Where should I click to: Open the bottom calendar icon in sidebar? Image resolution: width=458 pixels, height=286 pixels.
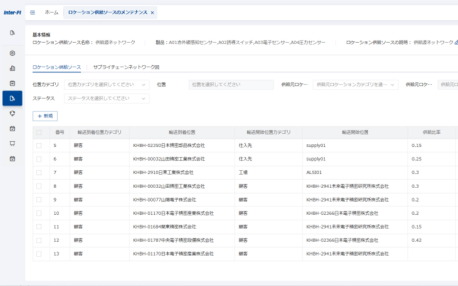[12, 159]
